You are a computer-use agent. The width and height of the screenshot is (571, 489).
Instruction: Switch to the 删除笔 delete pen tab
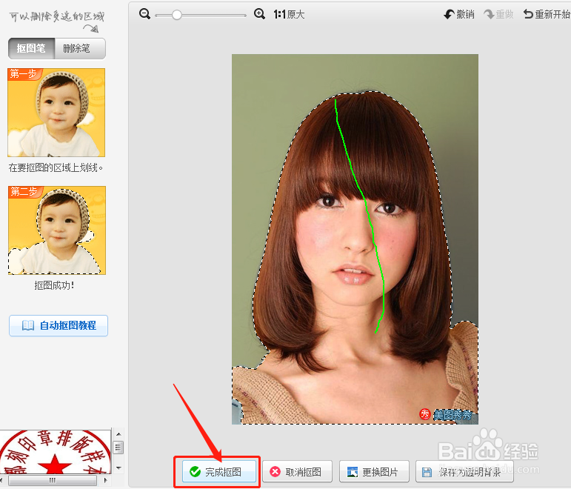(x=80, y=48)
